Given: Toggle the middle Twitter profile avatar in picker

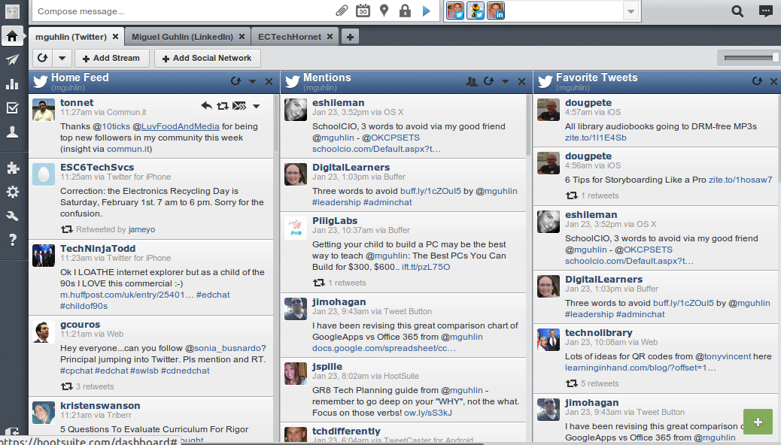Looking at the screenshot, I should point(476,11).
